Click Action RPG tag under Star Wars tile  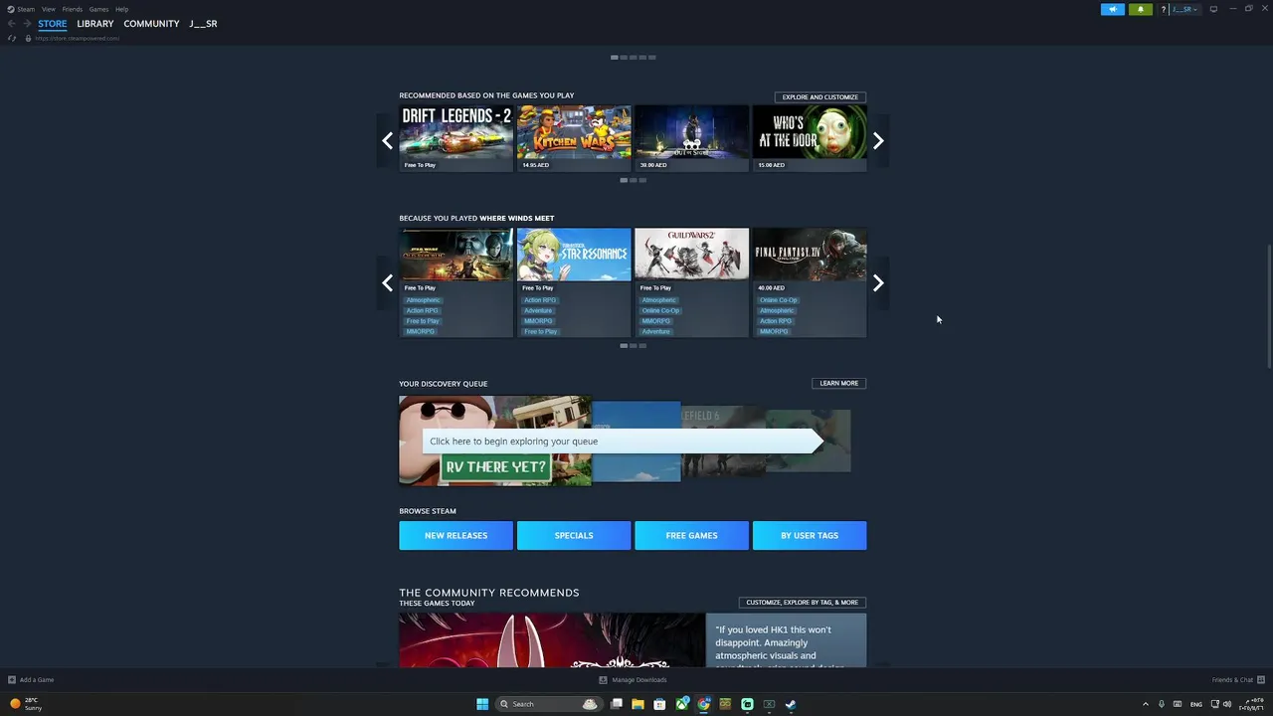[x=422, y=310]
